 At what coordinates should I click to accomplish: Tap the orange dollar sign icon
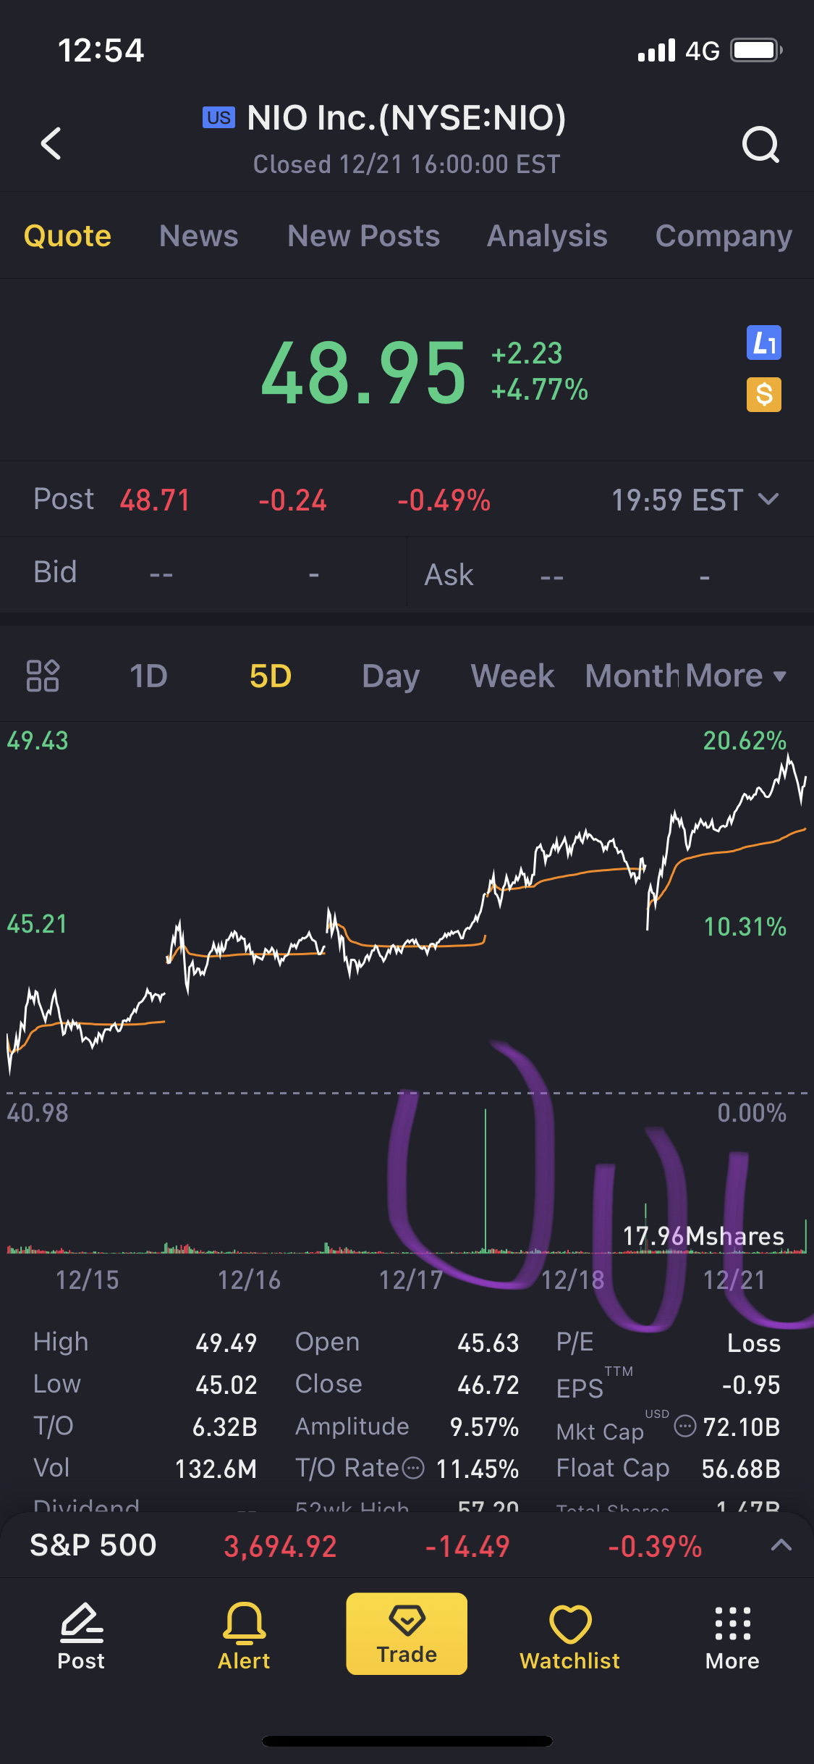point(763,395)
